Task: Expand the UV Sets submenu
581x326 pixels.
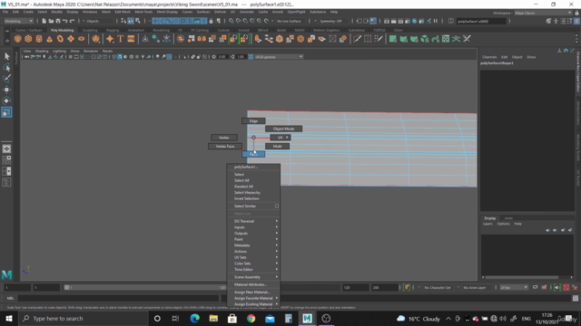Action: 254,257
